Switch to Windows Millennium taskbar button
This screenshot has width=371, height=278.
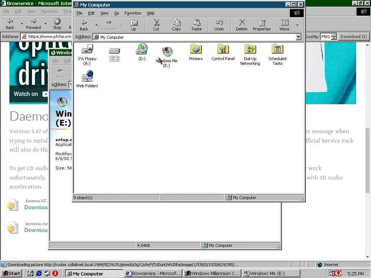(212, 274)
